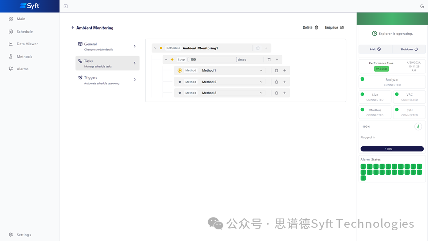The image size is (428, 241).
Task: Click the chevron next to General
Action: 135,46
